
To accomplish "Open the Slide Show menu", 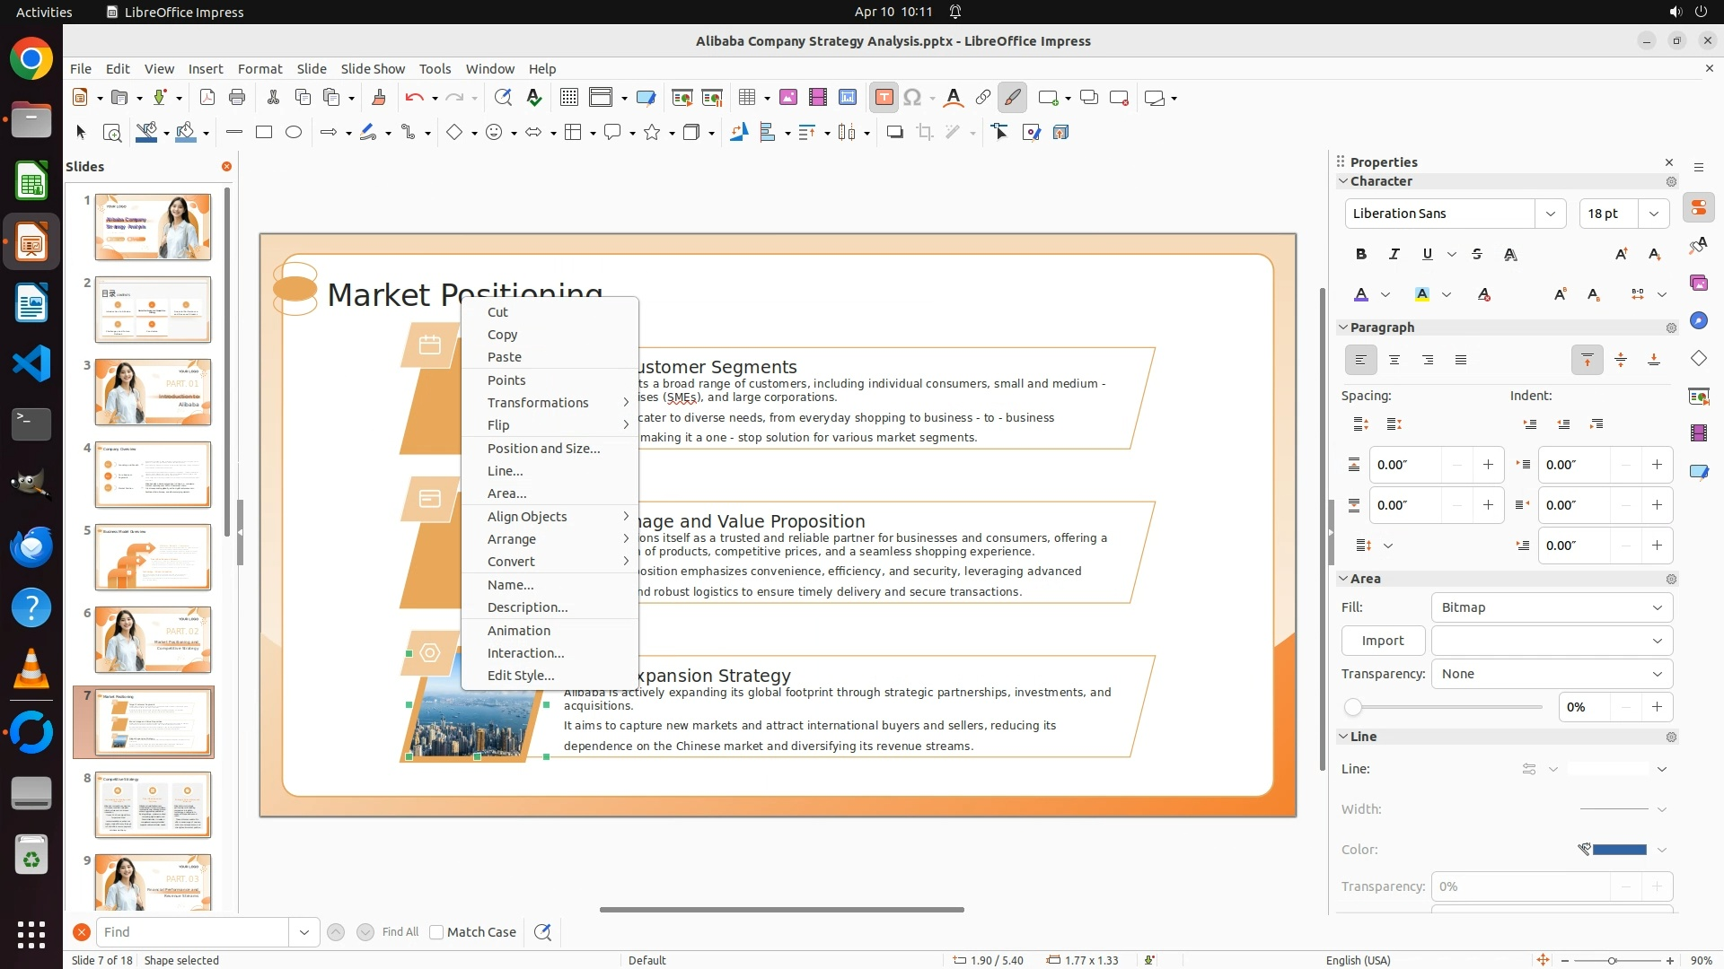I will point(373,68).
